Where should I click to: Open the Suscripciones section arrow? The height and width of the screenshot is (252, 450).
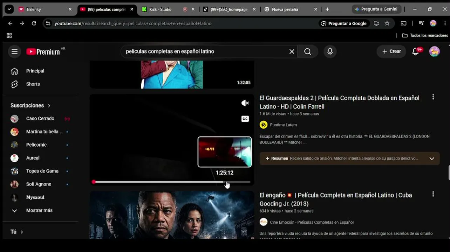click(49, 105)
